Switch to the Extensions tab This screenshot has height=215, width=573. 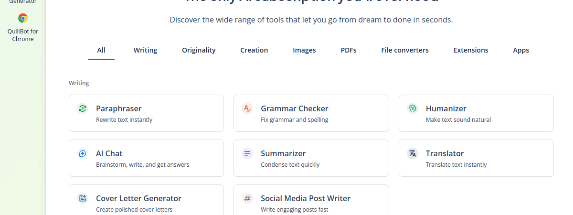(471, 50)
